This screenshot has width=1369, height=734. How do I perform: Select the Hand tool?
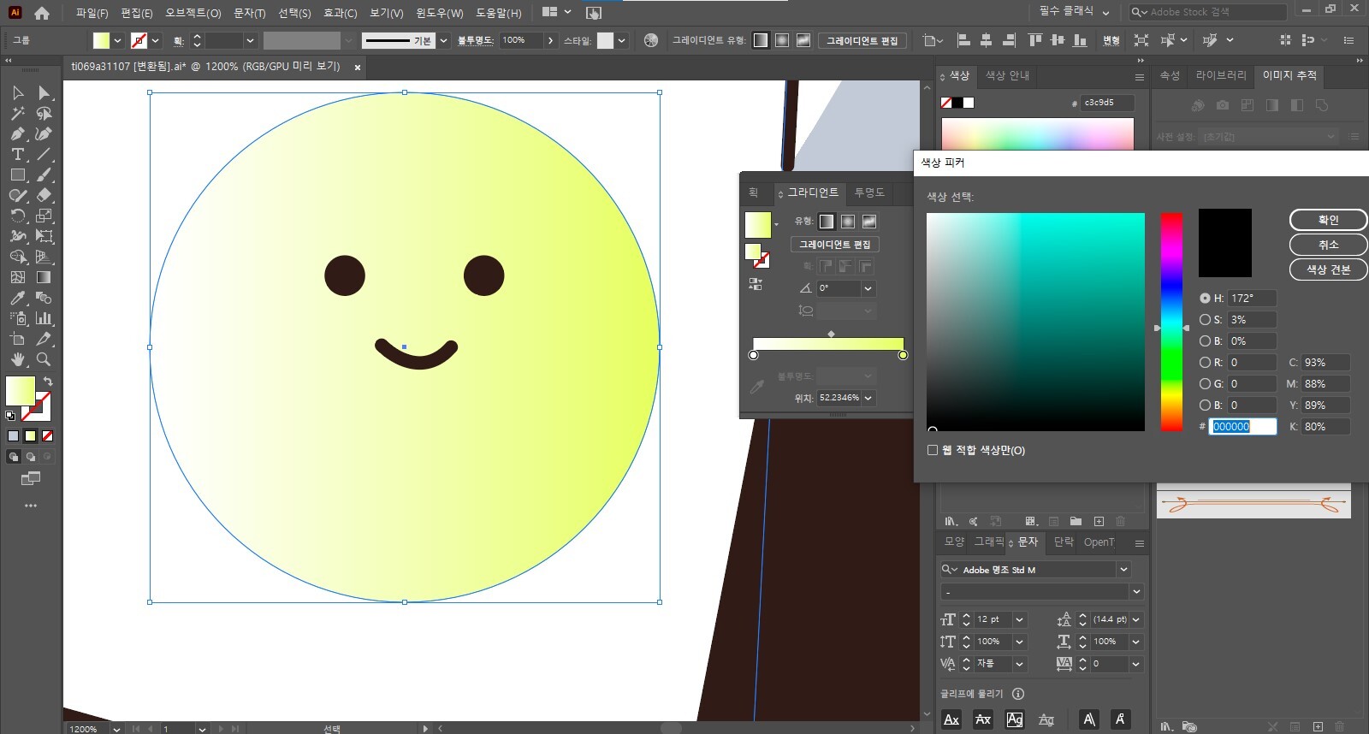click(17, 359)
